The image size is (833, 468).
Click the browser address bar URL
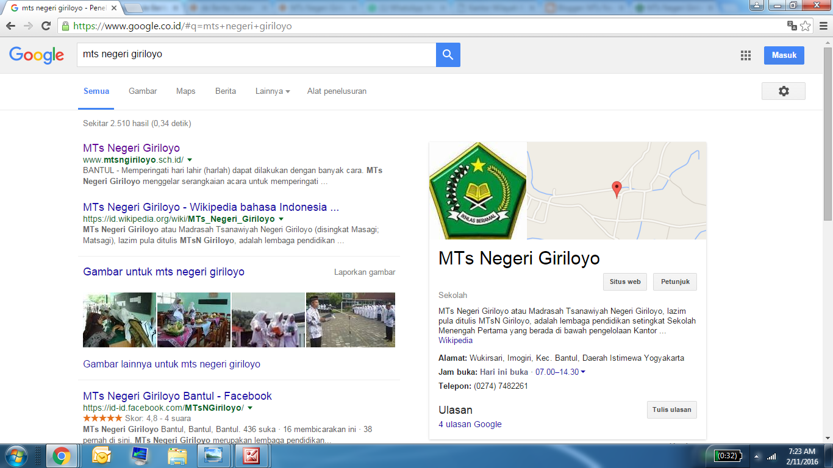(x=183, y=26)
